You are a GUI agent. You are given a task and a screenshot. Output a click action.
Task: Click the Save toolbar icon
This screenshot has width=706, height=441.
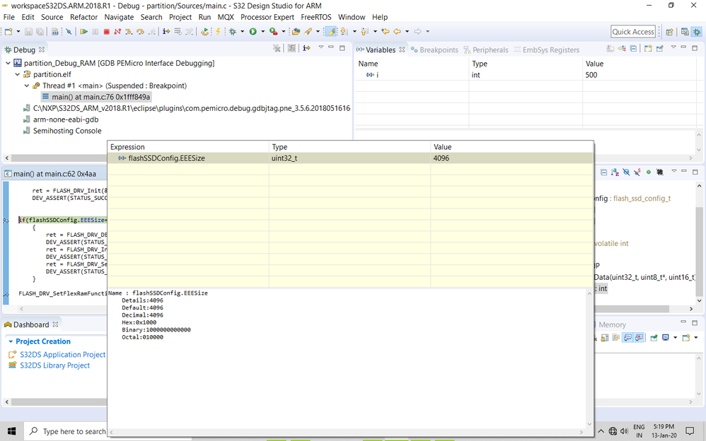point(28,32)
